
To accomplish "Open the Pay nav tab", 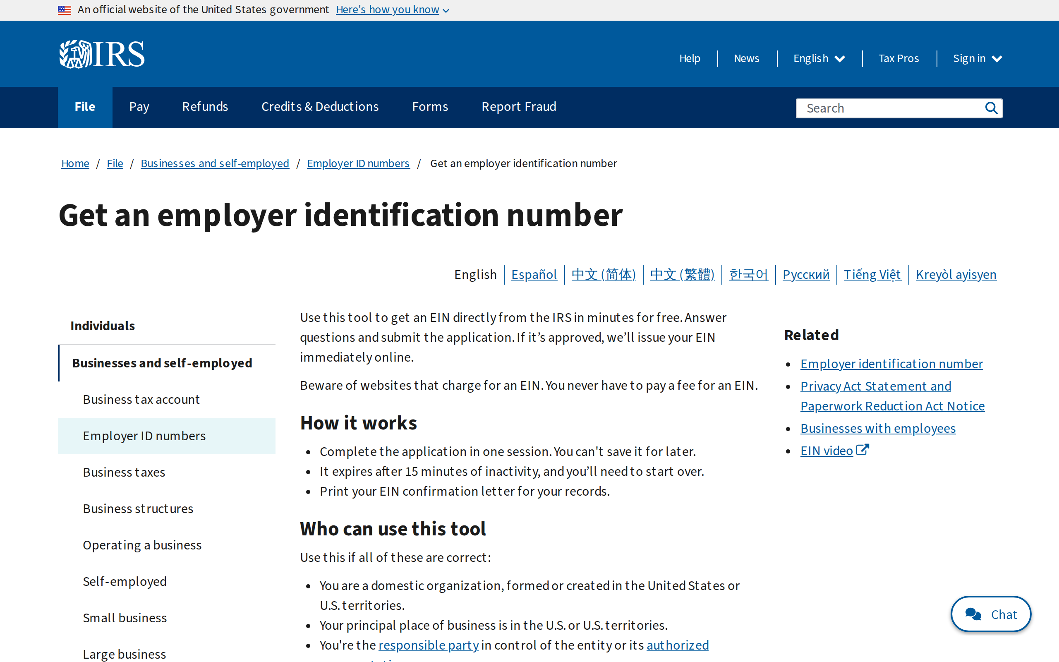I will click(139, 107).
